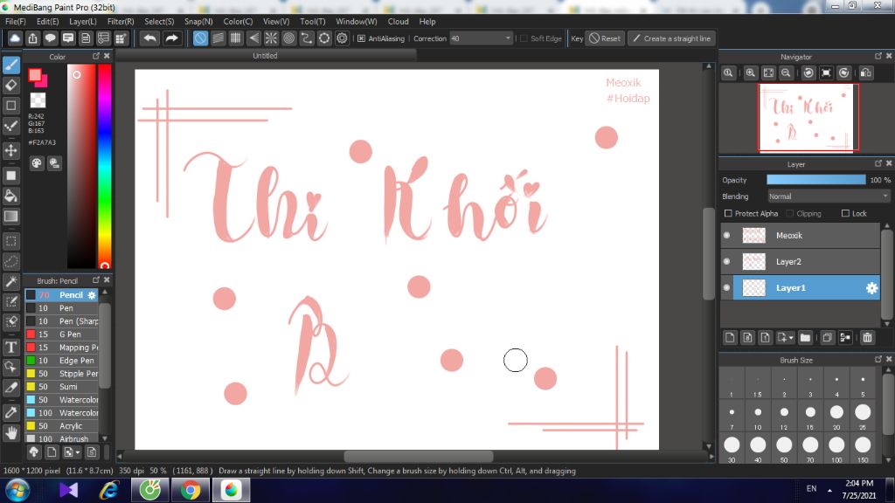Duplicate layer icon in Layer panel
The height and width of the screenshot is (503, 895).
(x=827, y=338)
